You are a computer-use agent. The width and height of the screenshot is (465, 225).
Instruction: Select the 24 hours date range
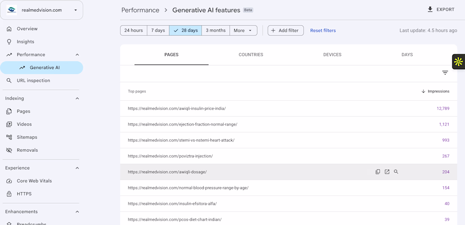coord(134,30)
